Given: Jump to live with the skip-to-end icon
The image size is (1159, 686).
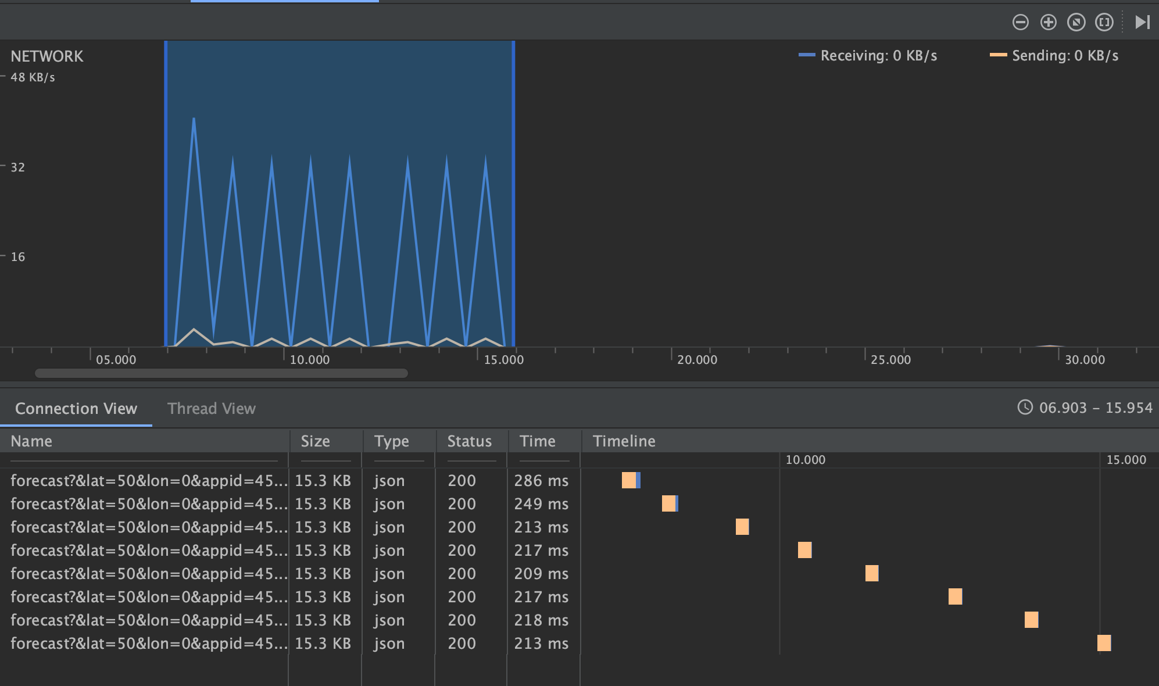Looking at the screenshot, I should click(1142, 22).
